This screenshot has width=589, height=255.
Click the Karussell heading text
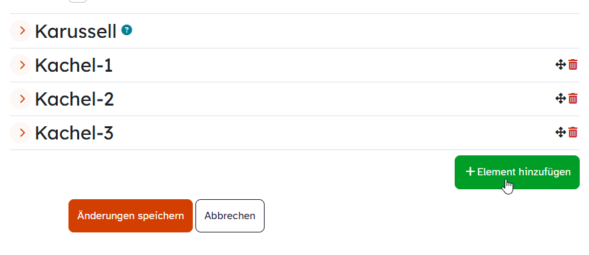coord(76,31)
